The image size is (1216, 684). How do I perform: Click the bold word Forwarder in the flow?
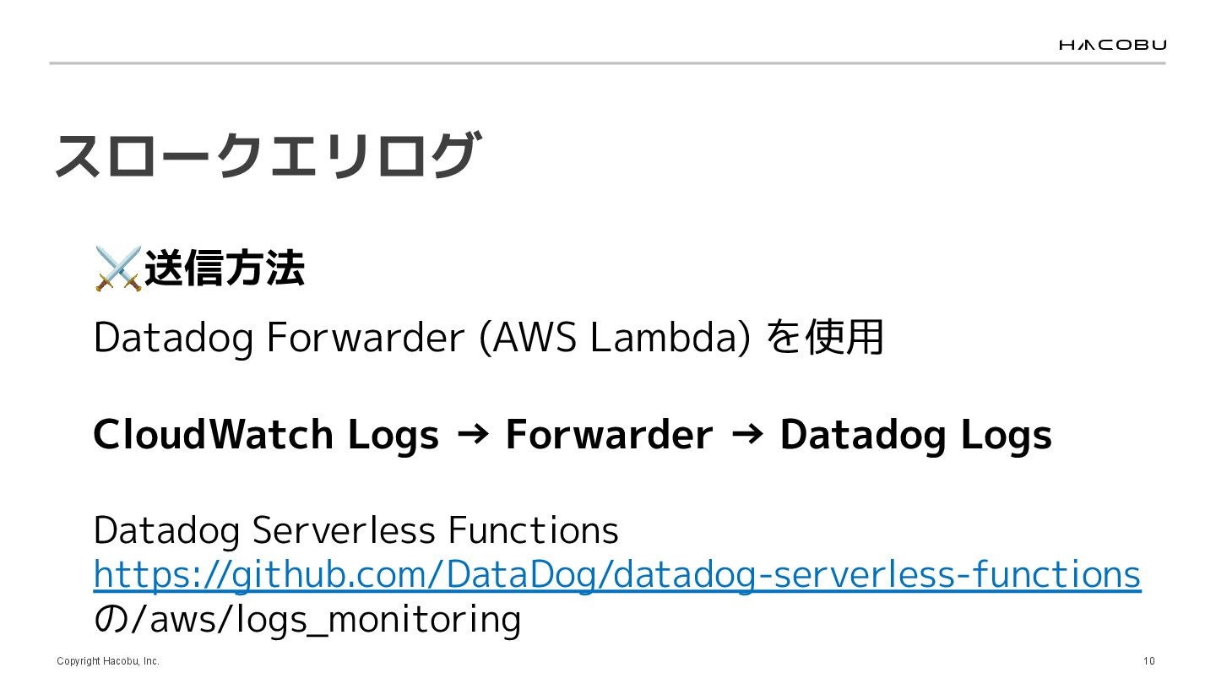609,435
